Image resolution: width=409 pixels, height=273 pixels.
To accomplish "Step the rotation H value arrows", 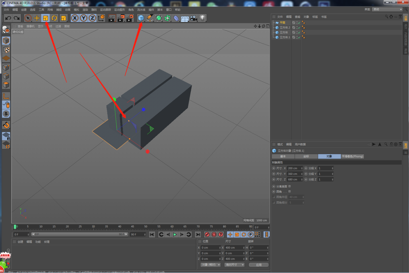I will [268, 248].
